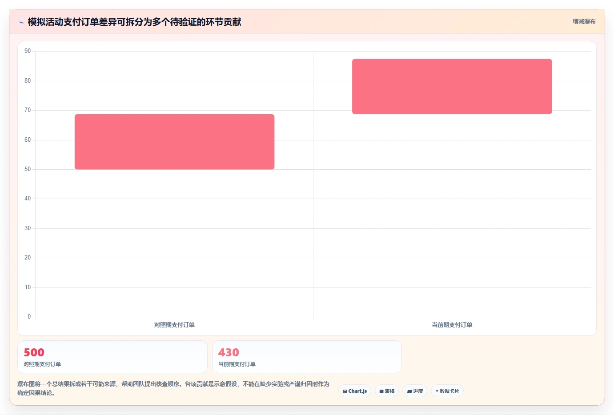Click the Chart.js tag chip
614x415 pixels.
tap(355, 391)
